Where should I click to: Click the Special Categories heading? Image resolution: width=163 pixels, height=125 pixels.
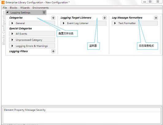coord(21,28)
